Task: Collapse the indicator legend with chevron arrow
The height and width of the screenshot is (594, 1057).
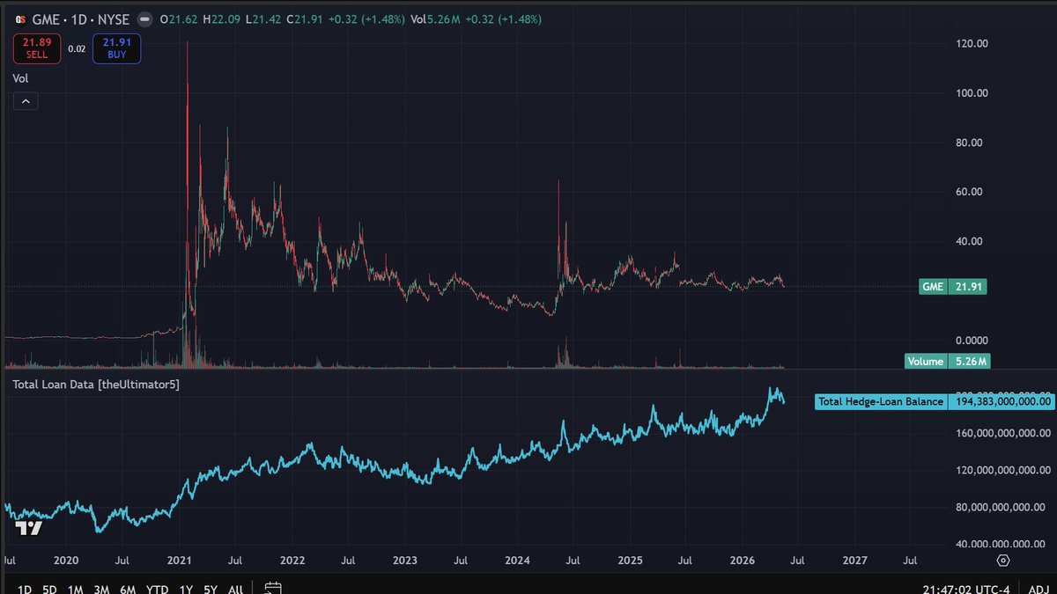Action: tap(26, 101)
